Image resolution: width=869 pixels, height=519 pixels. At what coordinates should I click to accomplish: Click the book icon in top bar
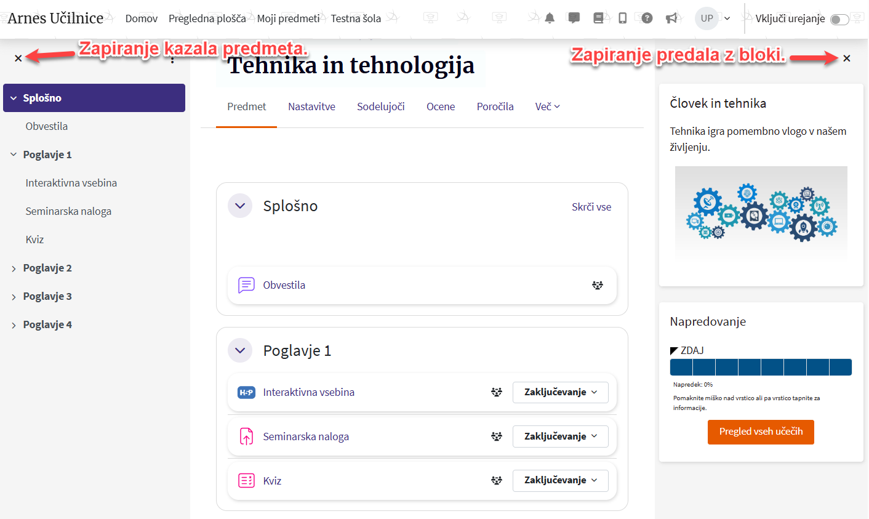coord(598,18)
